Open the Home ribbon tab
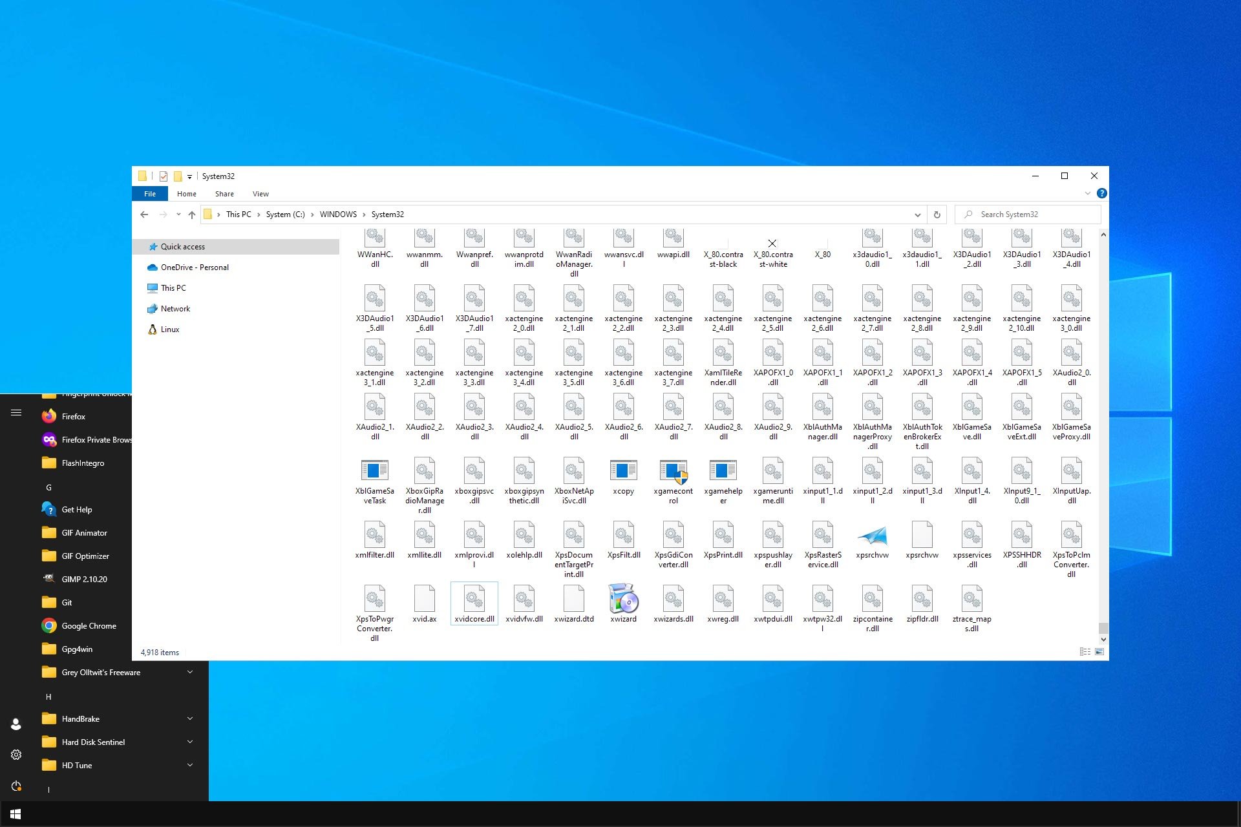Viewport: 1241px width, 827px height. (187, 194)
